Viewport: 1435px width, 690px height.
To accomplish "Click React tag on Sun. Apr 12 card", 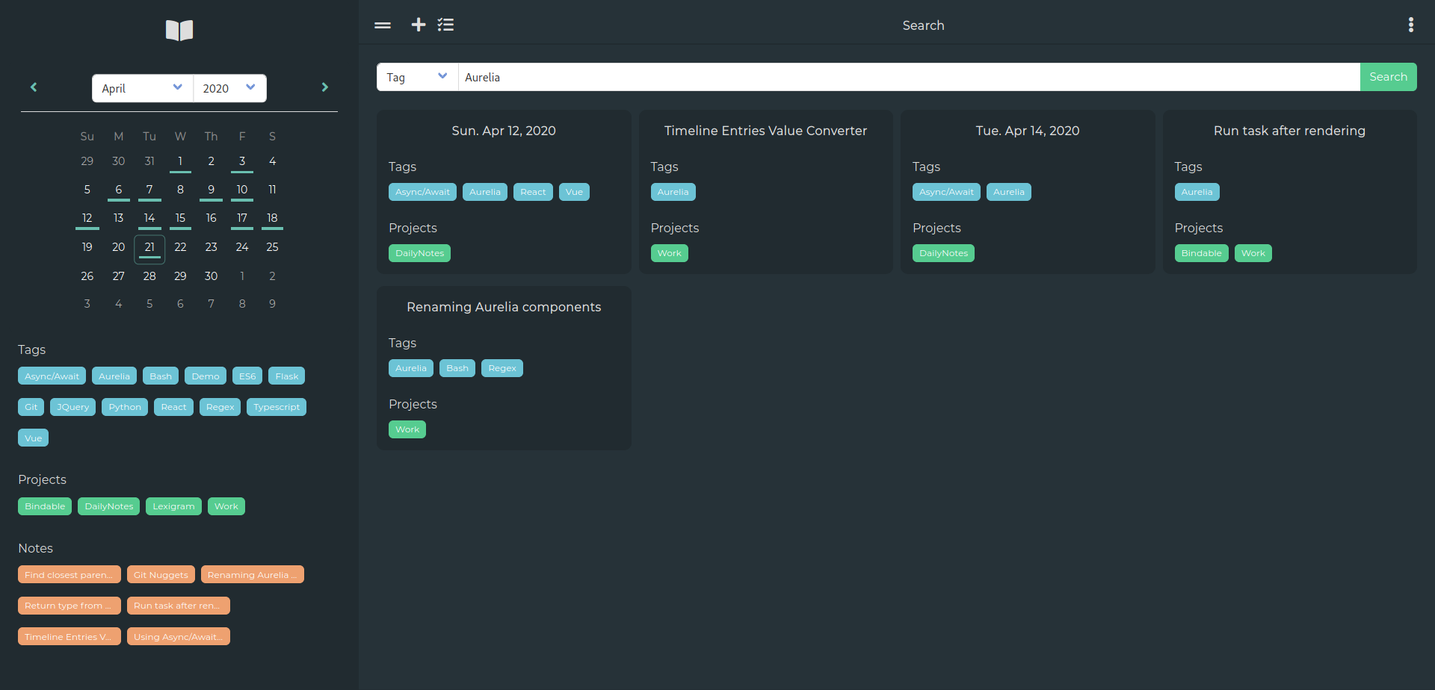I will tap(533, 192).
